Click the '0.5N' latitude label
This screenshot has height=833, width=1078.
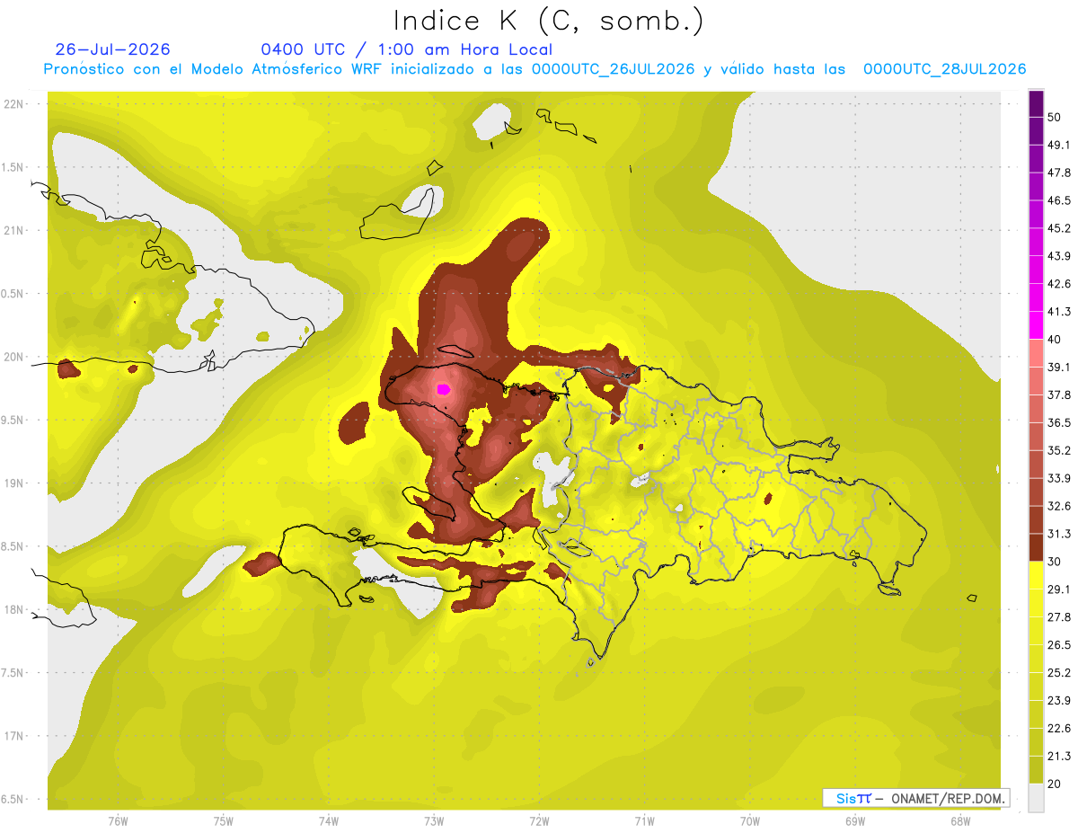13,294
